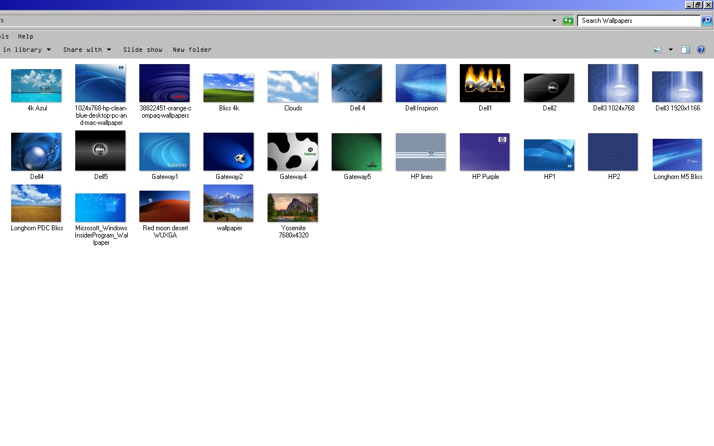Select the HP2 thumbnail
The height and width of the screenshot is (446, 714).
tap(613, 152)
